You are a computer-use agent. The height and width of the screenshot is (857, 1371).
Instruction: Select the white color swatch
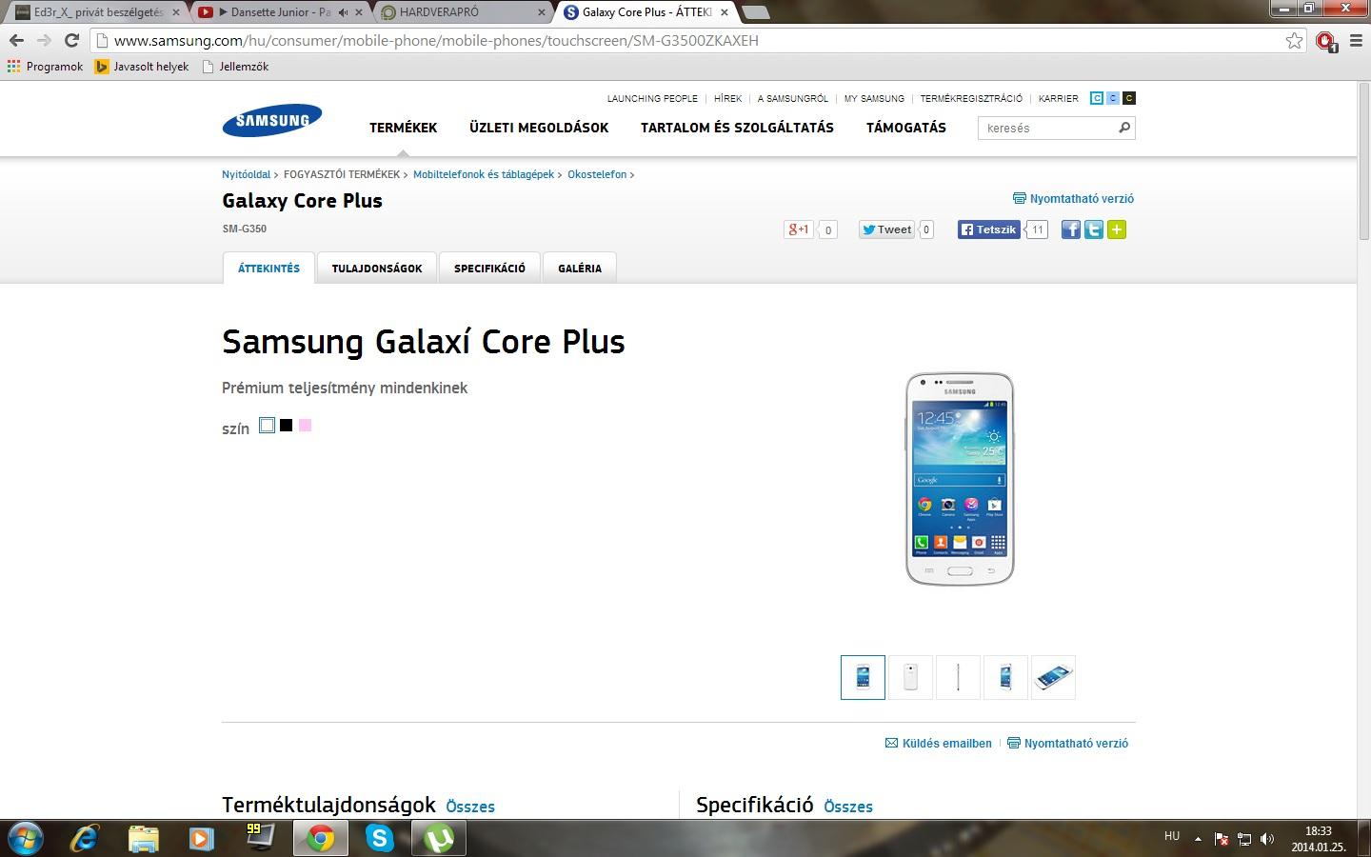(x=268, y=425)
